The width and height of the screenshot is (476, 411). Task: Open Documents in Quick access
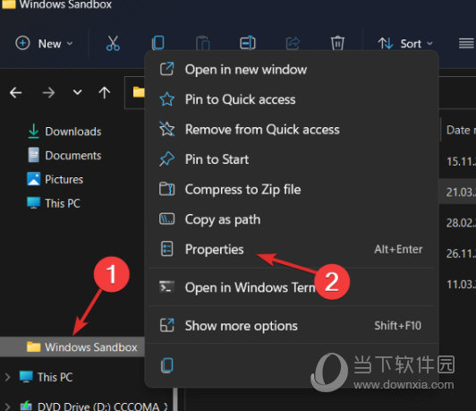pos(64,156)
